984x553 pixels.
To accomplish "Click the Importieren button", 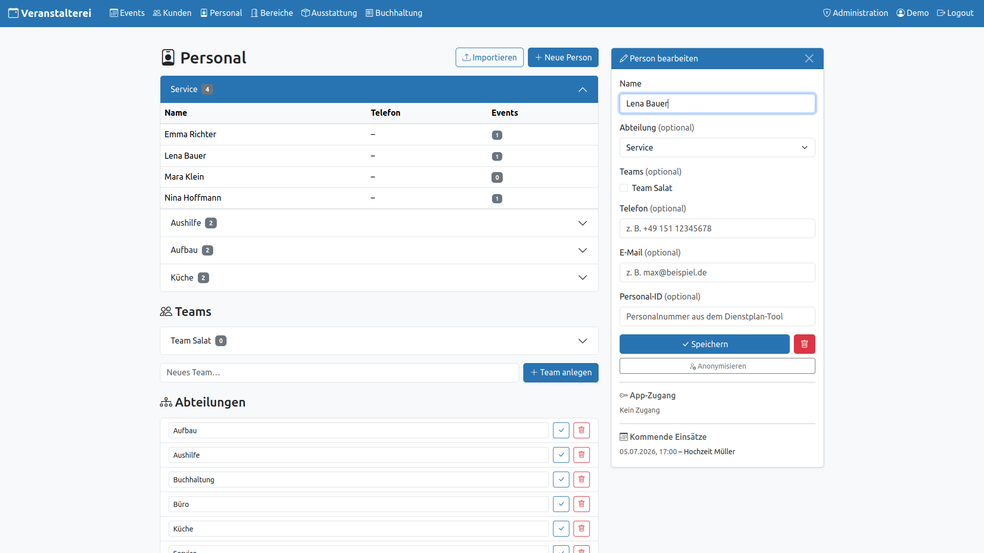I will point(489,57).
